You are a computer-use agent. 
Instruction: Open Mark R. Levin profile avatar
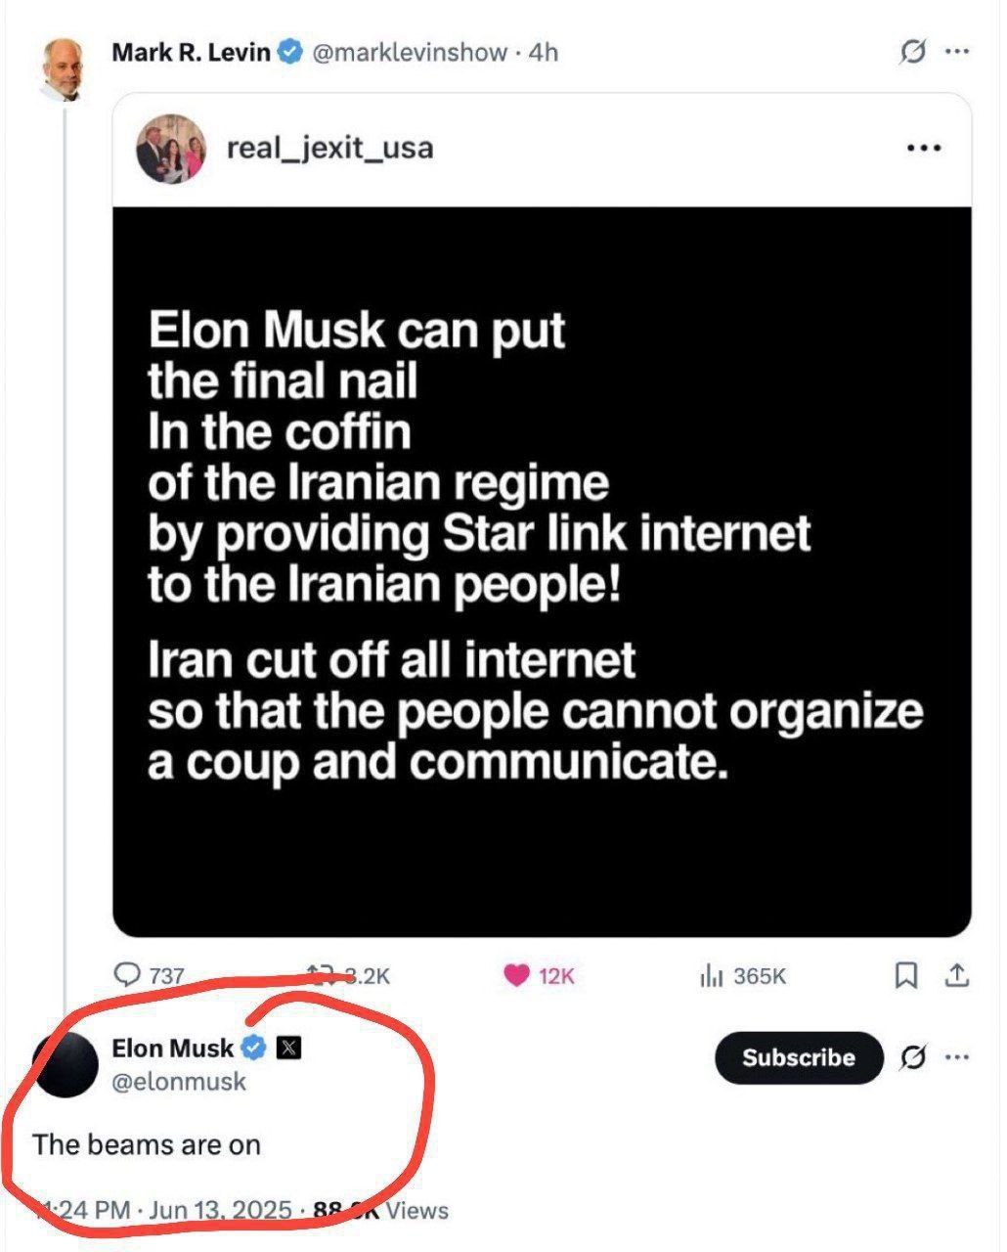tap(65, 70)
